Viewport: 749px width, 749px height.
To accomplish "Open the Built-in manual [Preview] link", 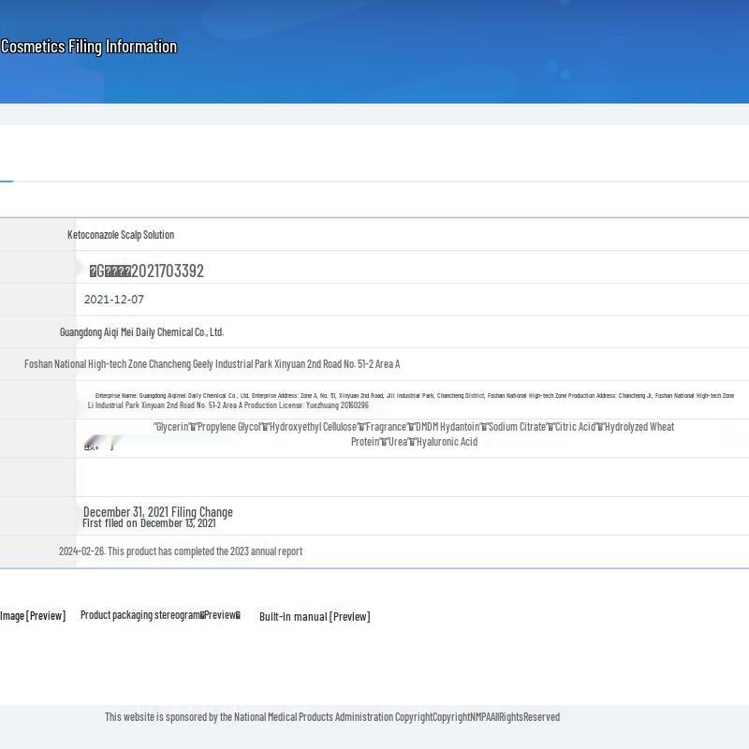I will [314, 616].
